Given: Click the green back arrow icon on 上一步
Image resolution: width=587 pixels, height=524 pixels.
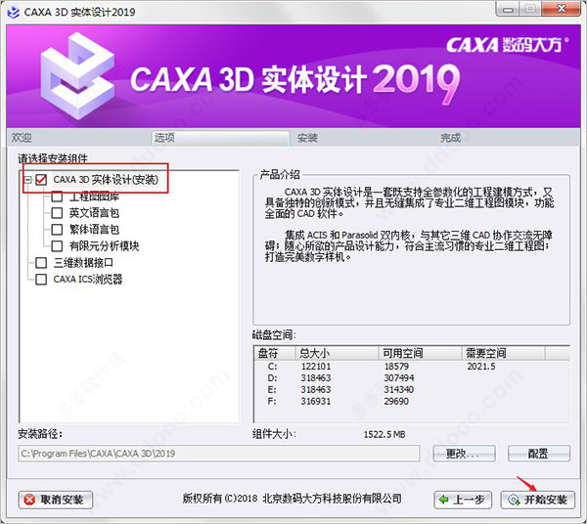Looking at the screenshot, I should [x=443, y=500].
